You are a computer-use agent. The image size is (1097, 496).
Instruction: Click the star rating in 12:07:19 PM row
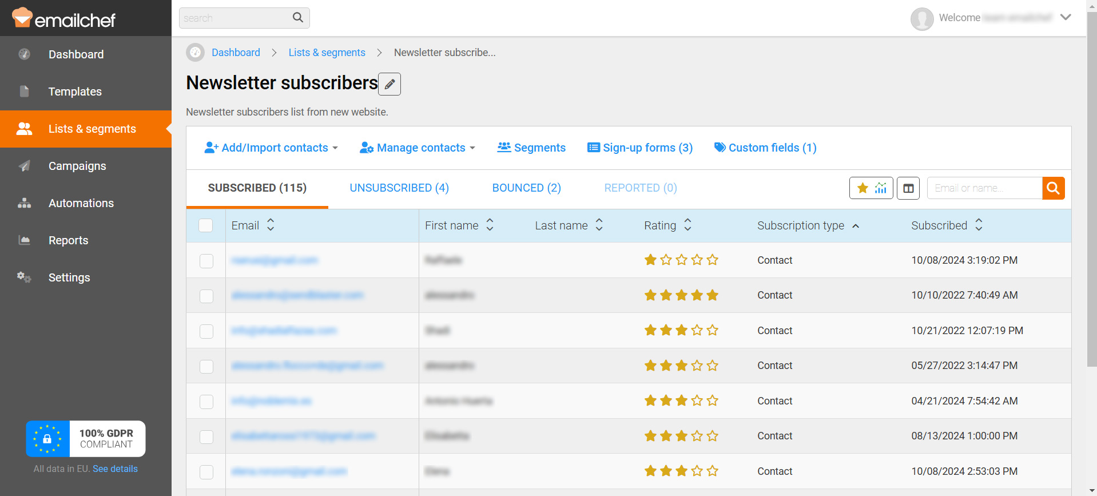point(681,331)
